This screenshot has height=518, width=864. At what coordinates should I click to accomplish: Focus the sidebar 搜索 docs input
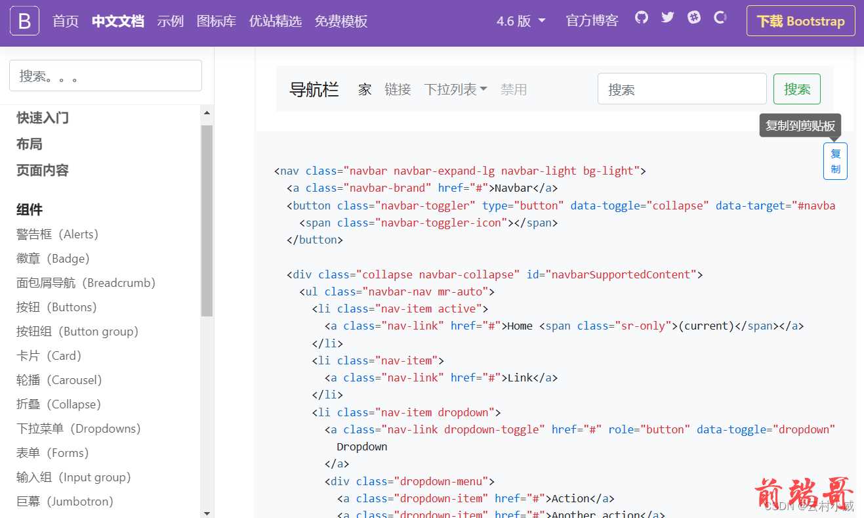click(106, 76)
